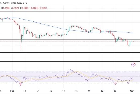Viewport: 140px width, 100px height.
Task: Click the '19' date label on time axis
Action: 89,91
